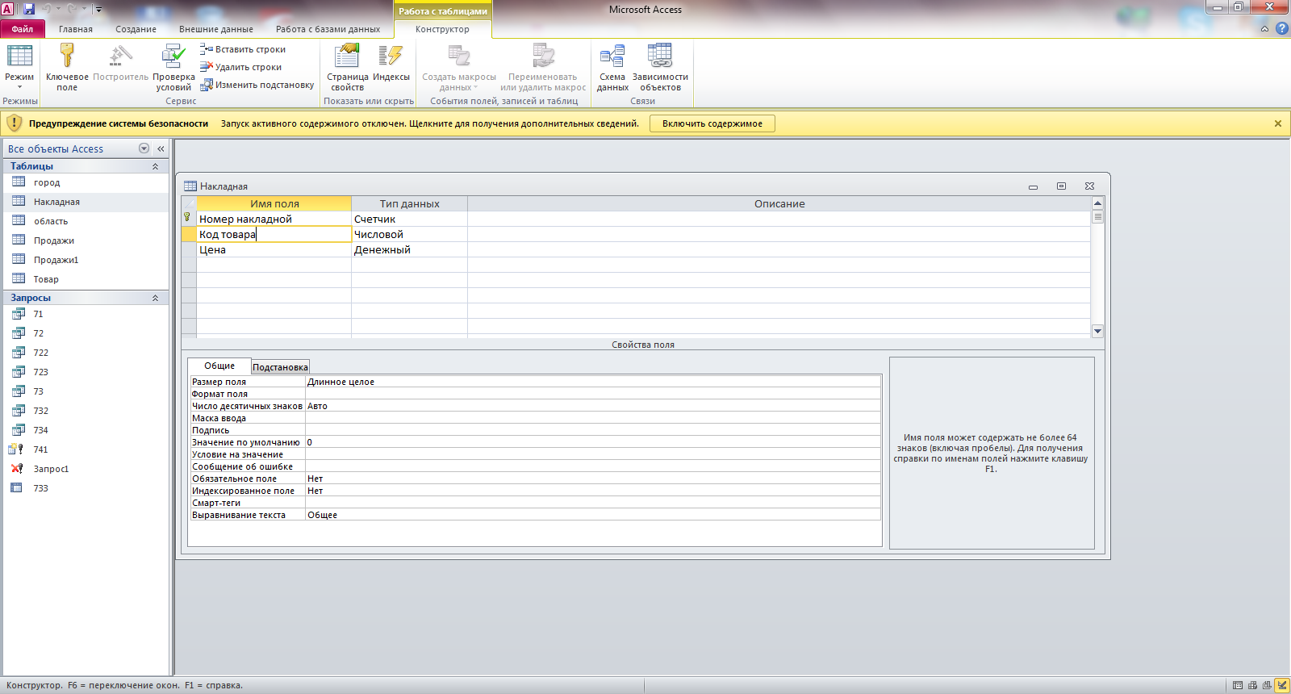Open the Indexes (Индексы) dialog
The height and width of the screenshot is (694, 1291).
[391, 56]
